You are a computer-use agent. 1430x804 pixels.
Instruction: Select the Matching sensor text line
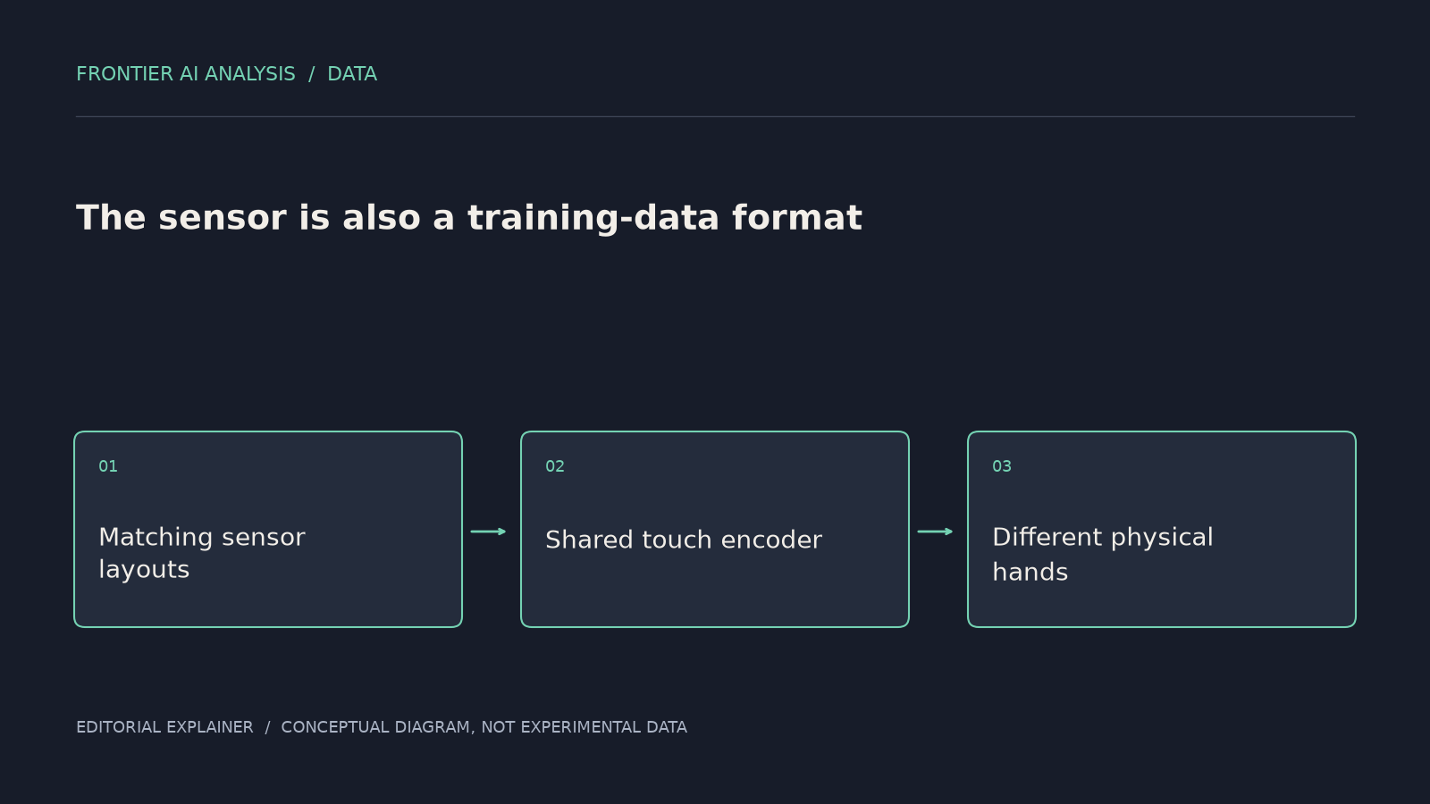202,537
